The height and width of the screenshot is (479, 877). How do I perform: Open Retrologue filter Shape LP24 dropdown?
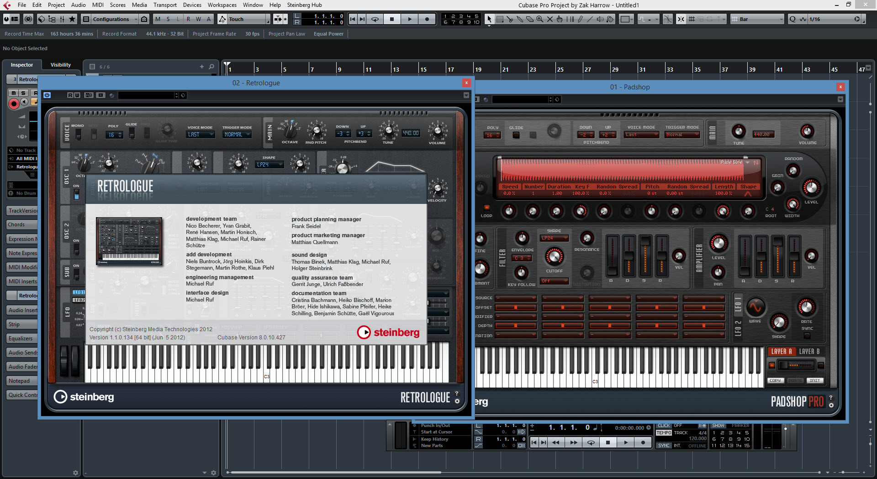(269, 165)
